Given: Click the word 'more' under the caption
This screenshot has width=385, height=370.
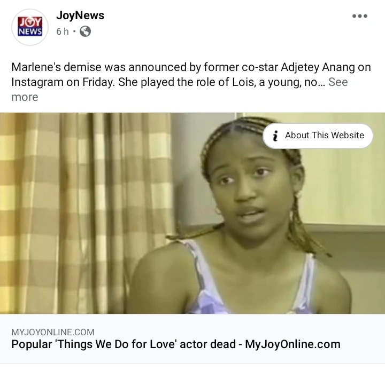Looking at the screenshot, I should click(x=25, y=97).
